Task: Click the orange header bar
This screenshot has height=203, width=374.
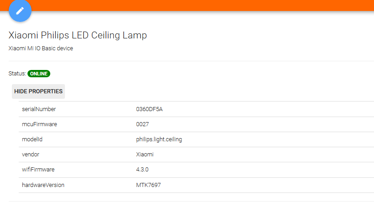Action: 206,5
